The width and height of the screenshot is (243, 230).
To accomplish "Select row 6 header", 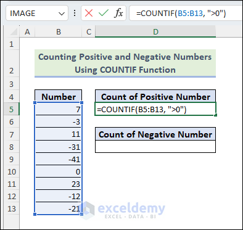I will [11, 121].
